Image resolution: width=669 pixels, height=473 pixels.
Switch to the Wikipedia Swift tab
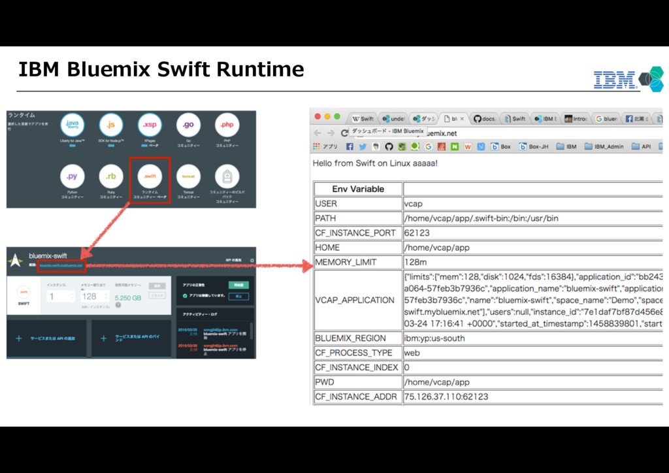tap(363, 118)
